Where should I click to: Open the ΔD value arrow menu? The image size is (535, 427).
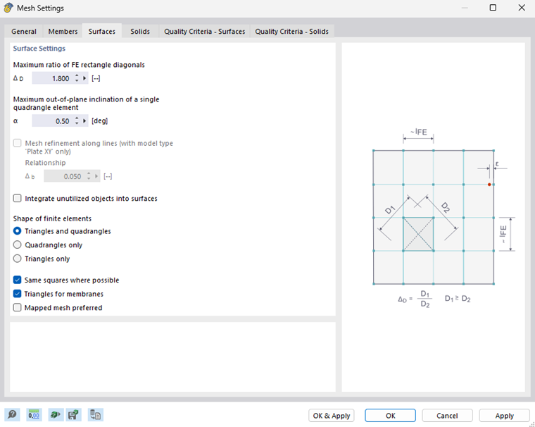[x=84, y=78]
